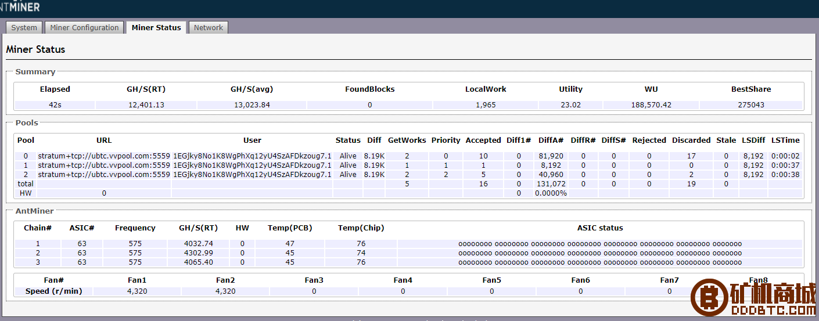Click the FoundBlocks column header
Viewport: 819px width, 321px height.
pos(369,89)
